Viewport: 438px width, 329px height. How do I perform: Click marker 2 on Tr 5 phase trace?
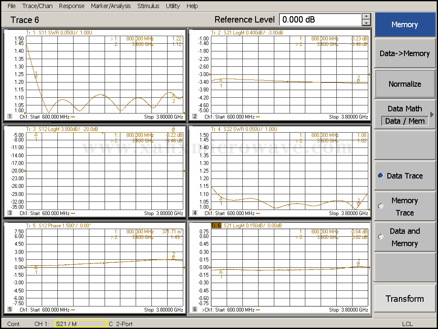click(173, 255)
